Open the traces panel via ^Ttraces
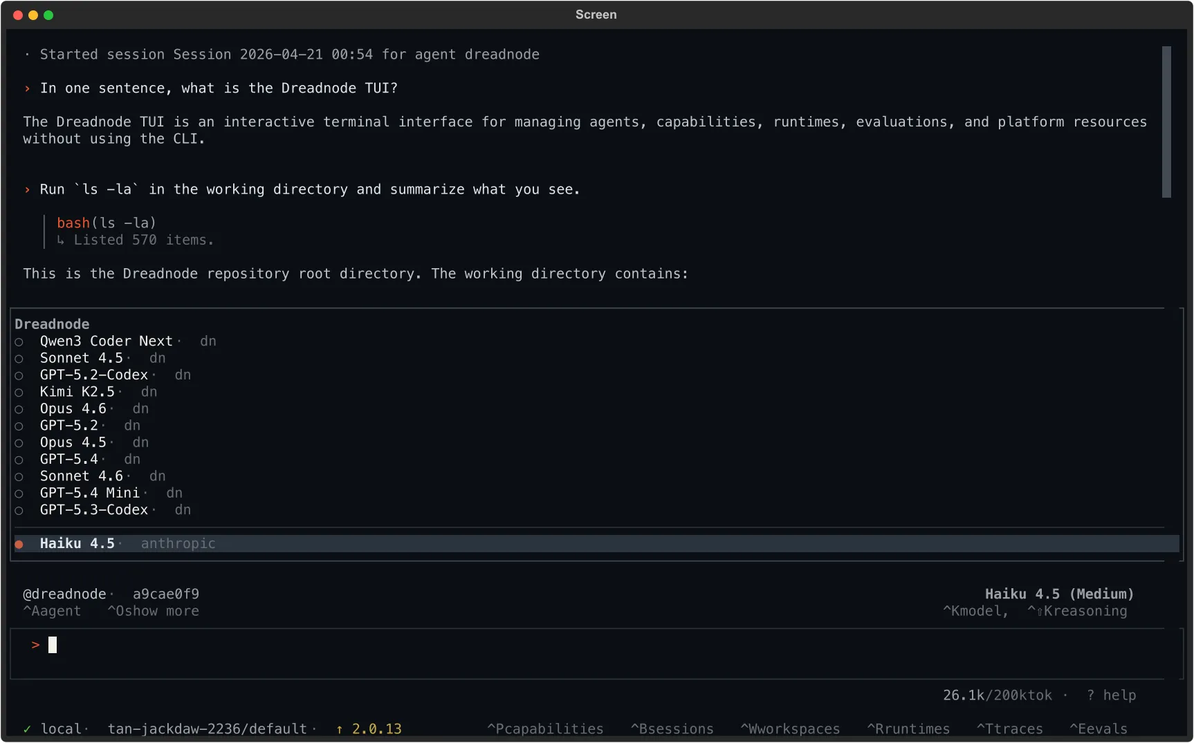 tap(1010, 728)
